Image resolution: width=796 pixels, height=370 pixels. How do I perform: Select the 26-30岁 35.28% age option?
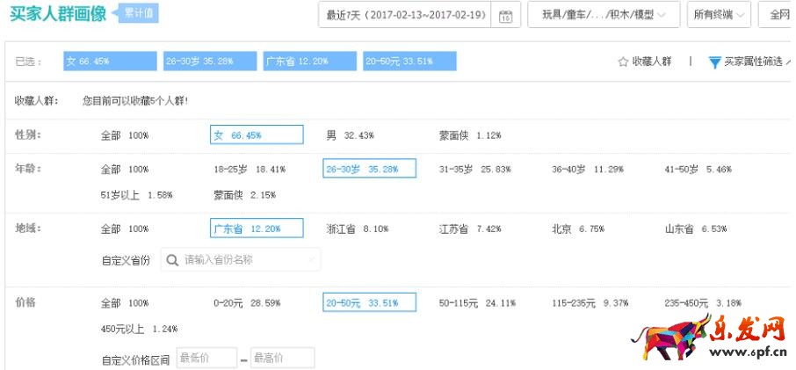369,169
